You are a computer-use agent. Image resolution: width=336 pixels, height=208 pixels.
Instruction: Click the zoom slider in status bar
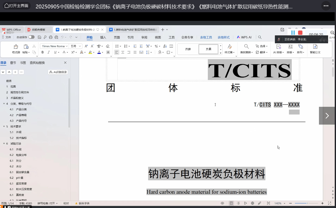[x=307, y=203]
